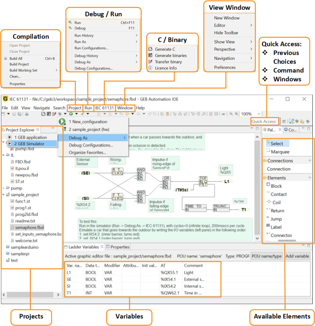Image resolution: width=315 pixels, height=326 pixels.
Task: Open the IEC 61131 menu in menu bar
Action: coord(104,108)
